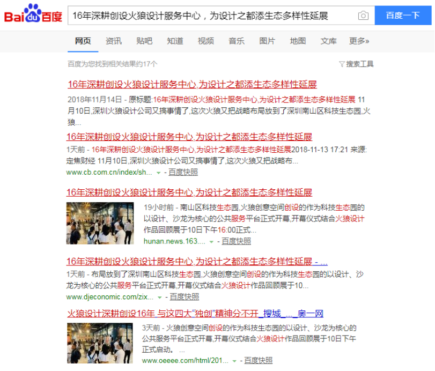
Task: Click thumbnail of the www.oeeee.com result
Action: pyautogui.click(x=100, y=343)
